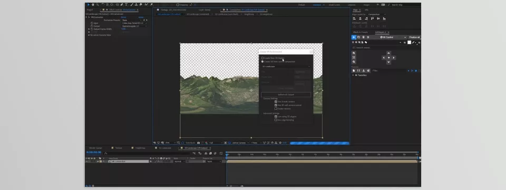Image resolution: width=506 pixels, height=190 pixels.
Task: Switch to the Project panel tab
Action: pyautogui.click(x=90, y=9)
